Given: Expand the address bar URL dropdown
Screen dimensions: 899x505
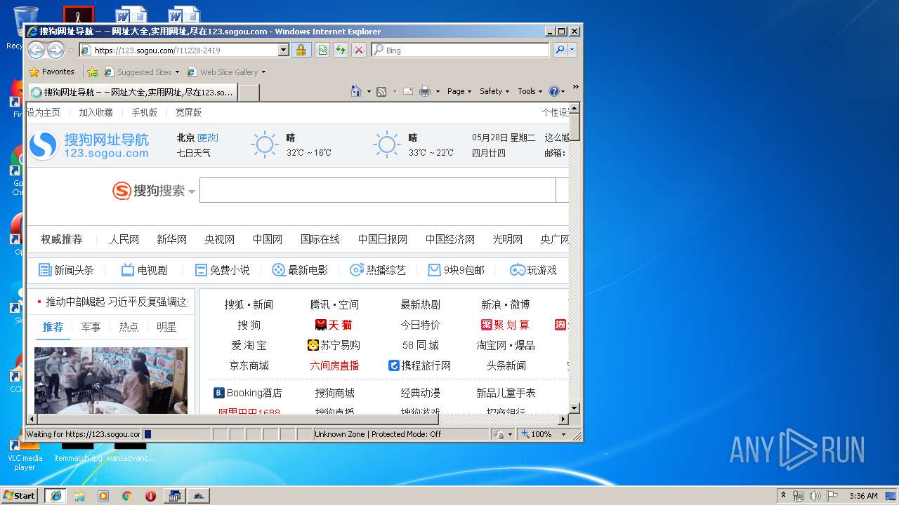Looking at the screenshot, I should click(x=284, y=50).
